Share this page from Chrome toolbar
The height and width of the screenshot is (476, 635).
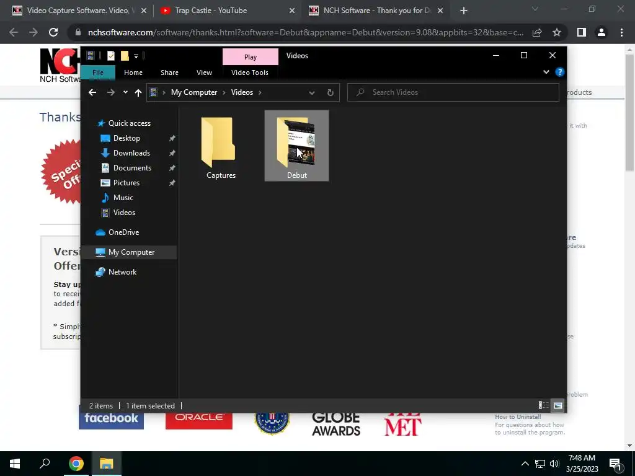click(x=537, y=32)
